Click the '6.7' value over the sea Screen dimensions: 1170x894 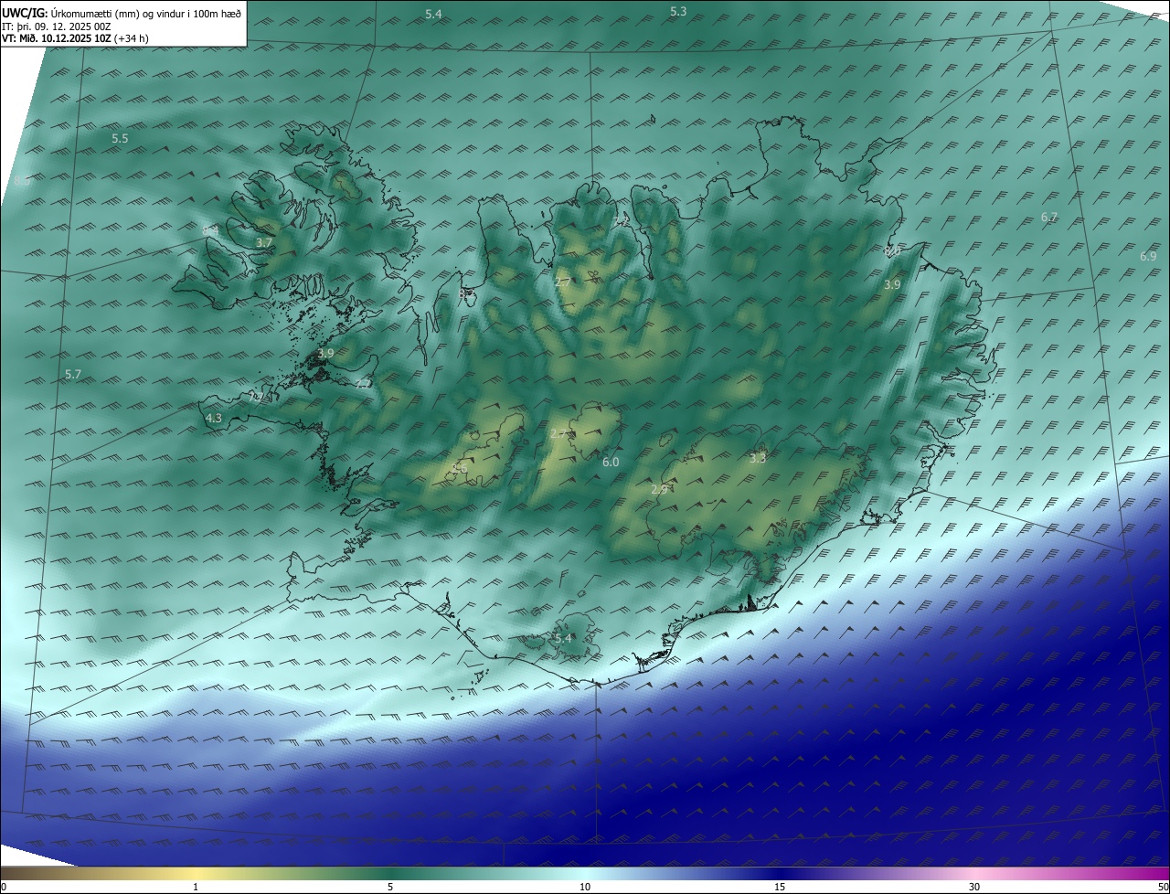click(x=1049, y=218)
